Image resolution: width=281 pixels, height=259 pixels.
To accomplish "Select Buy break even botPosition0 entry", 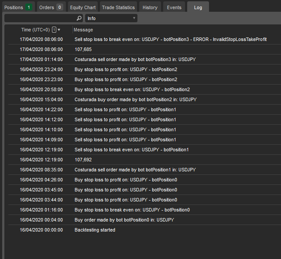I will pos(144,210).
